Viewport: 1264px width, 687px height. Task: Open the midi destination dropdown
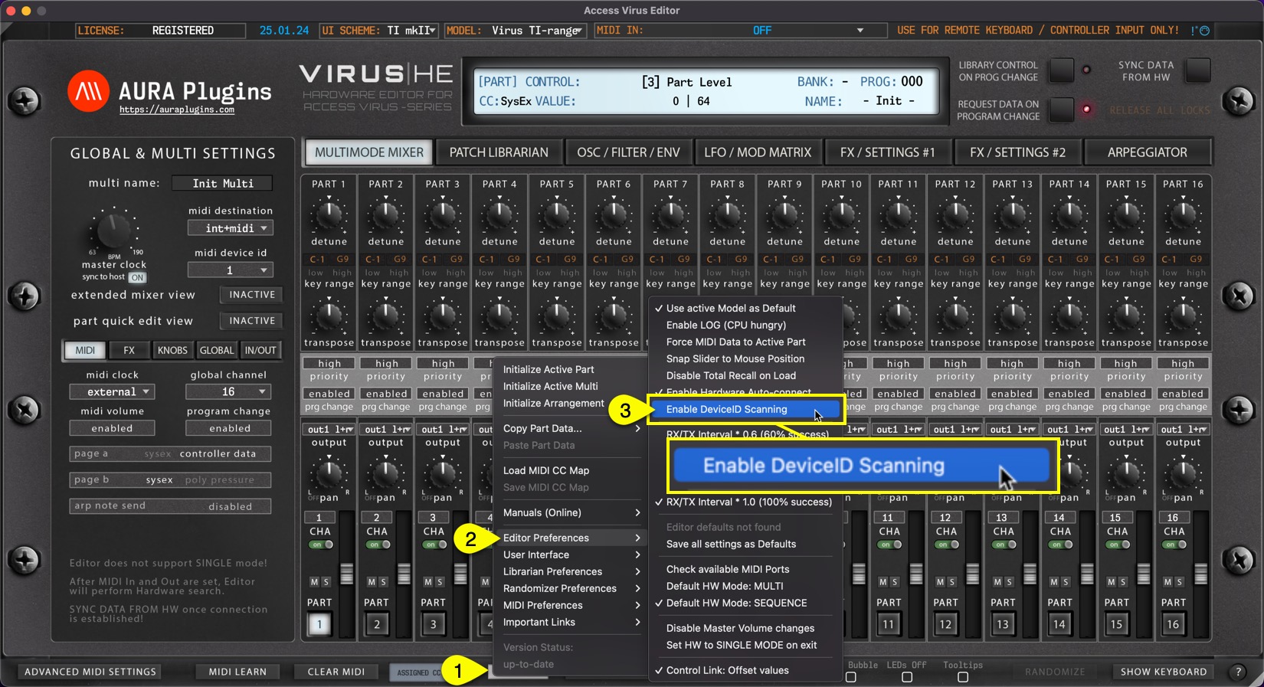(231, 228)
